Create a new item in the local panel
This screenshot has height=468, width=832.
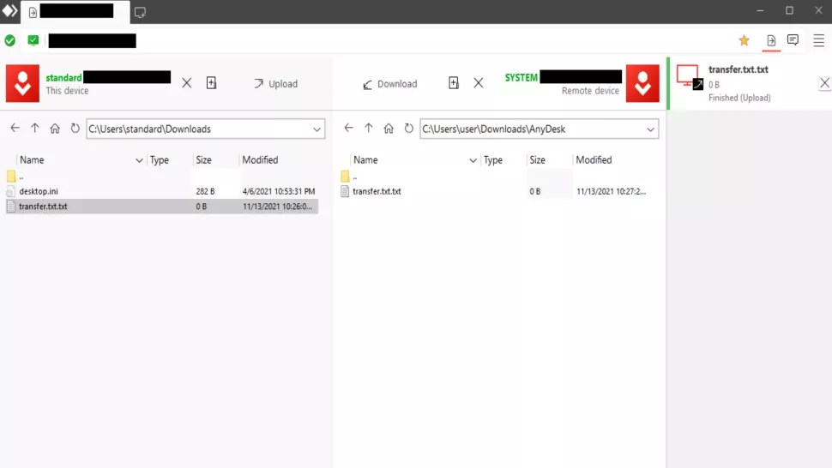[211, 83]
